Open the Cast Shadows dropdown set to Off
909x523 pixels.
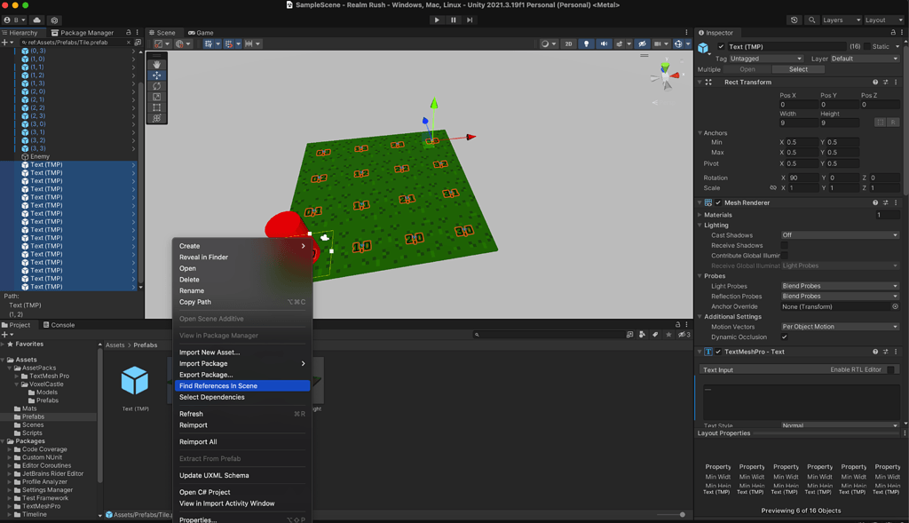[x=839, y=234]
